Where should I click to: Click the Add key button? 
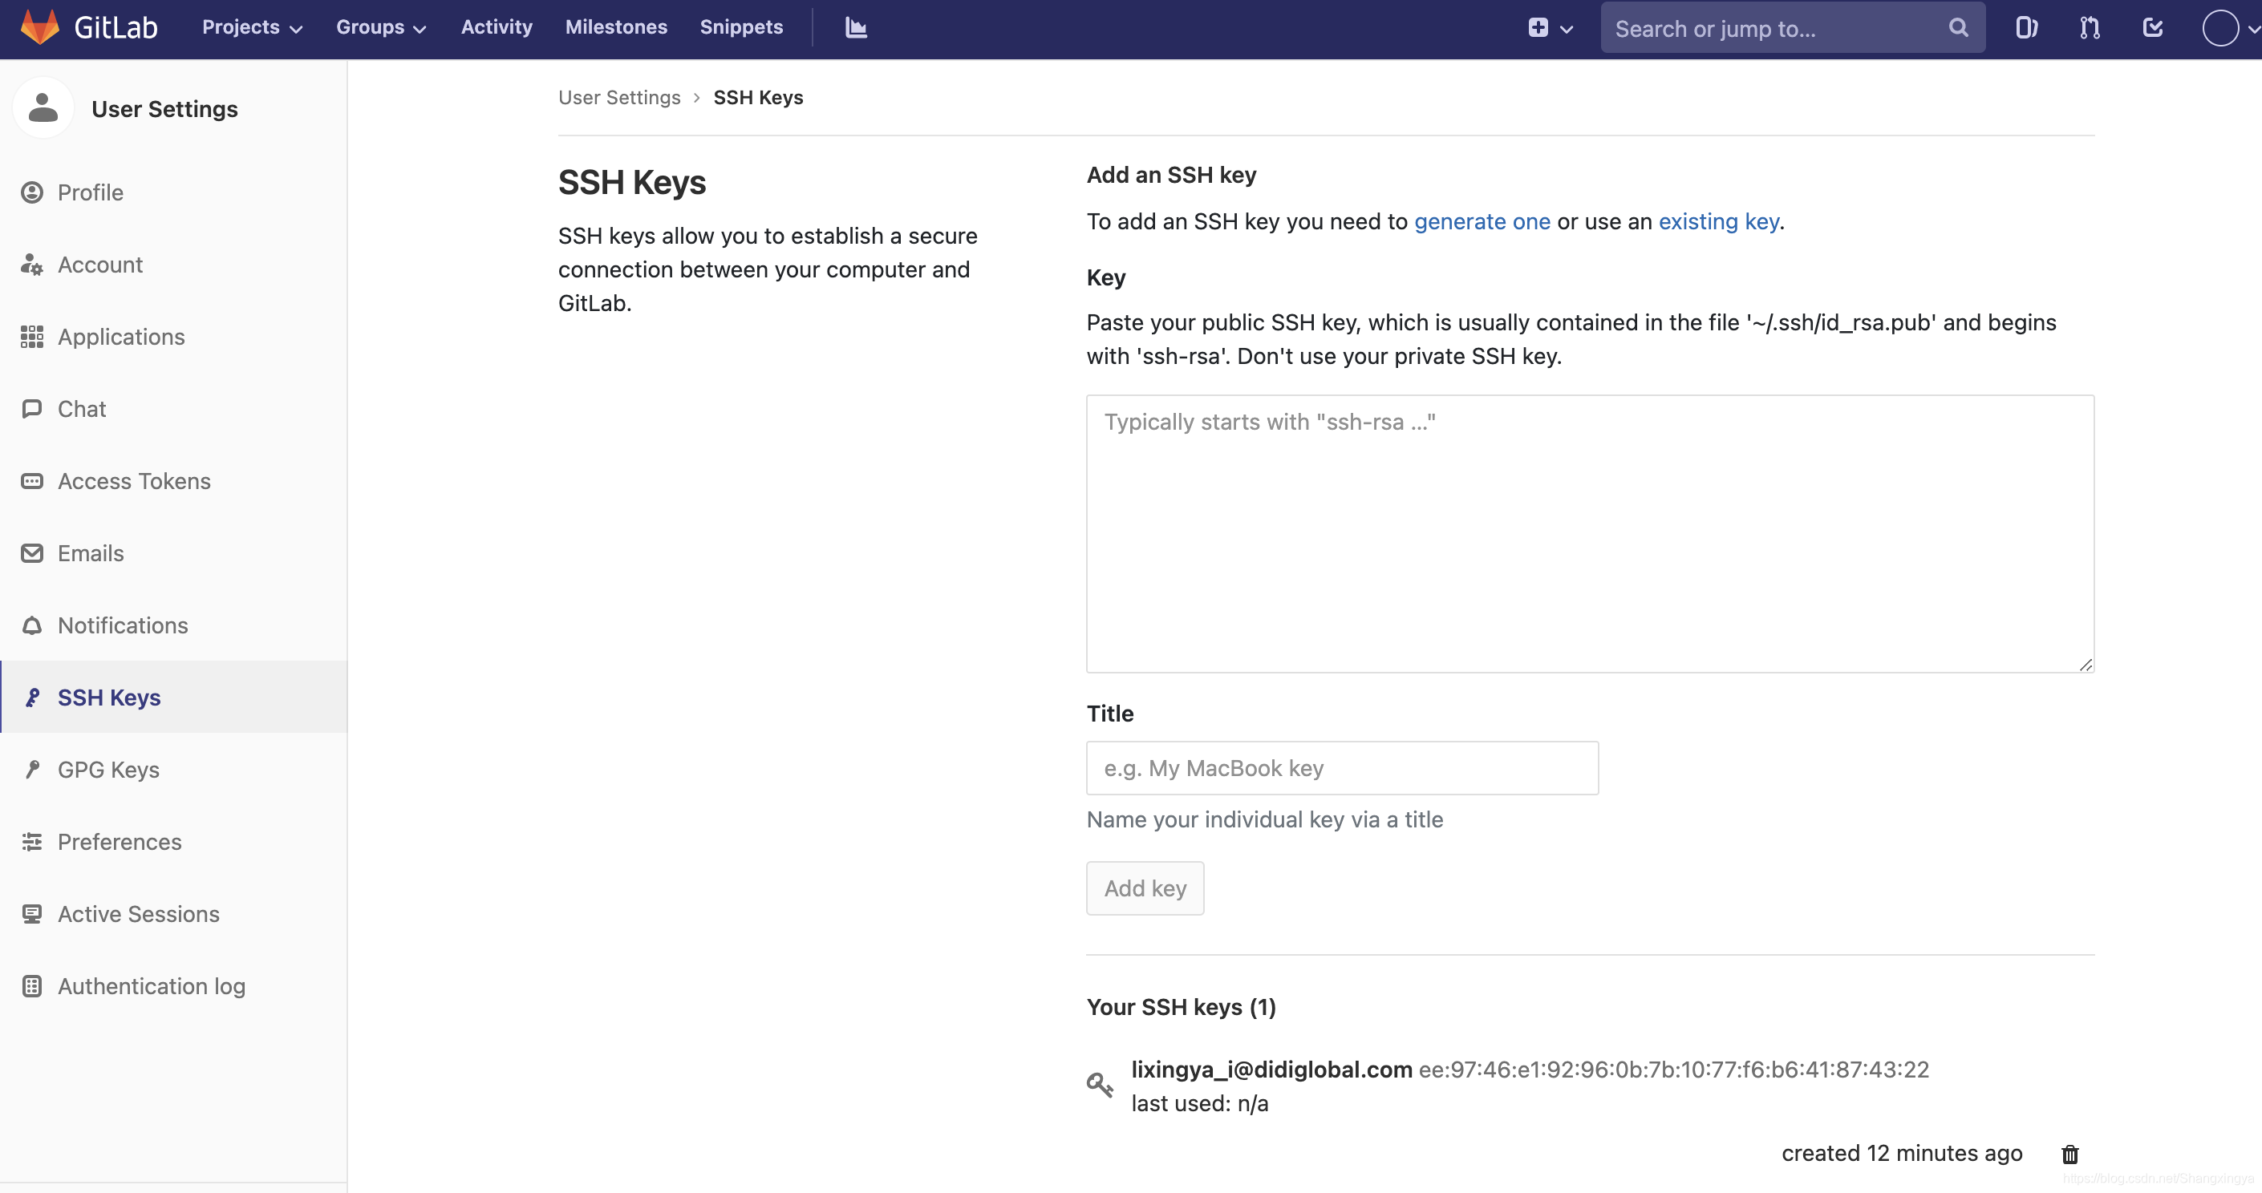point(1146,888)
